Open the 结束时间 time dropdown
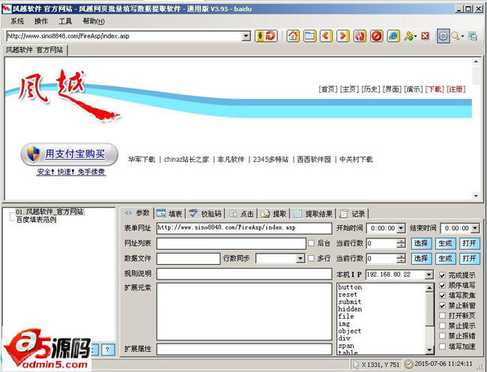The width and height of the screenshot is (487, 372). tap(475, 228)
